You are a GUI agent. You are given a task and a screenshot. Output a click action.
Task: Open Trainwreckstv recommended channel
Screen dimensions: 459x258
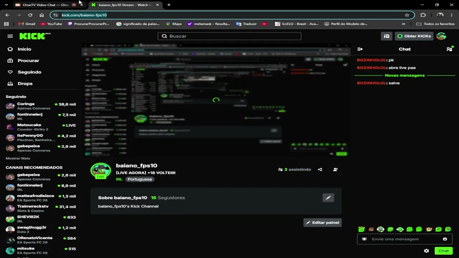[41, 209]
